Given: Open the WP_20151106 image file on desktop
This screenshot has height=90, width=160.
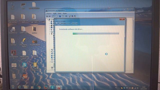Looking at the screenshot, I should pyautogui.click(x=34, y=43).
